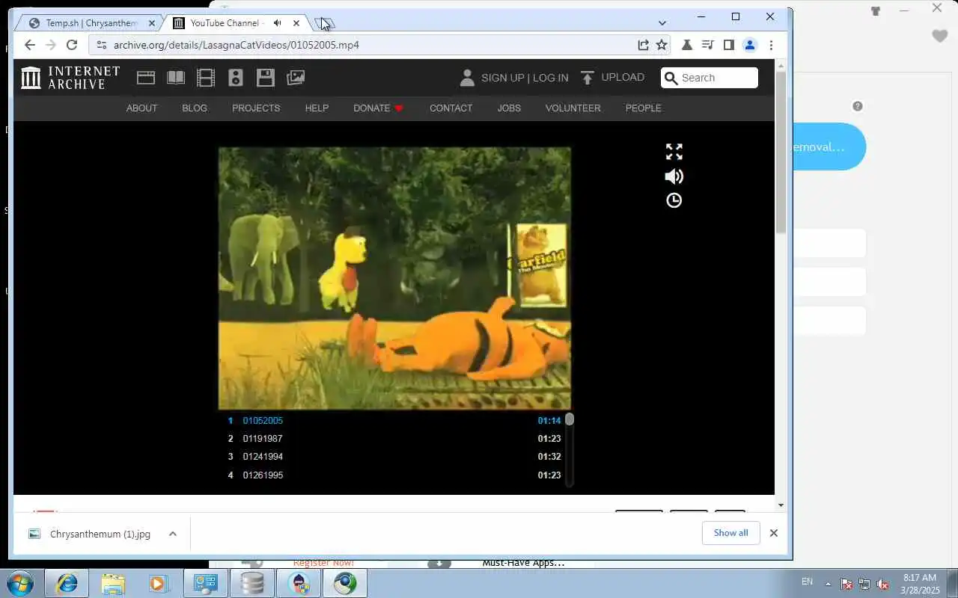Screen dimensions: 958x598
Task: Open the Texts book icon
Action: pos(176,78)
